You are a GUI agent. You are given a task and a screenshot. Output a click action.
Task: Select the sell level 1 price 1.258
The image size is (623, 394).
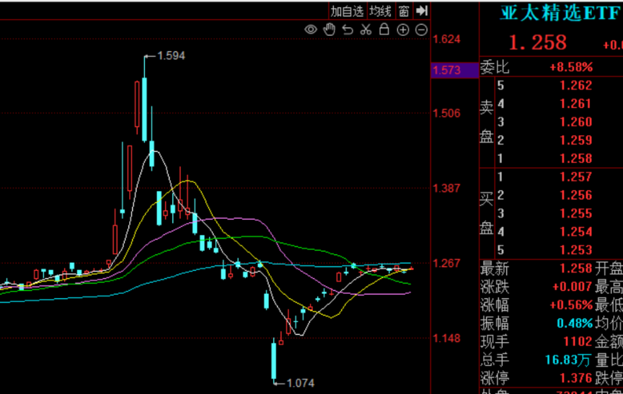(575, 158)
